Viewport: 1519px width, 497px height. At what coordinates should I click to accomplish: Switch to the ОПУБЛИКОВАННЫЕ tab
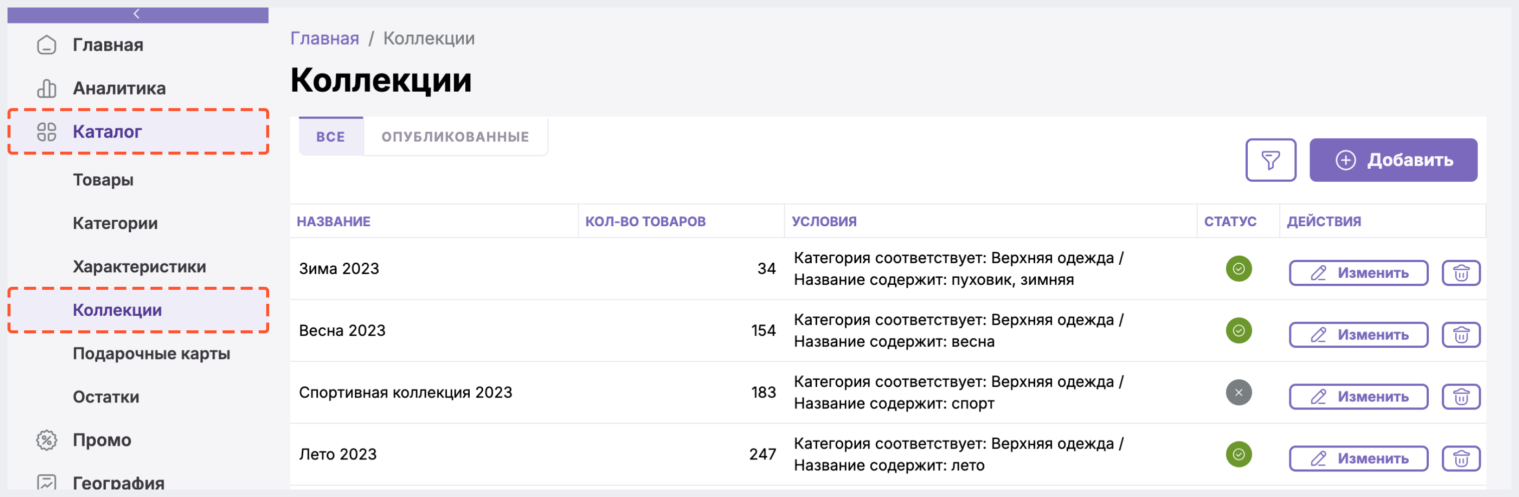pos(455,137)
